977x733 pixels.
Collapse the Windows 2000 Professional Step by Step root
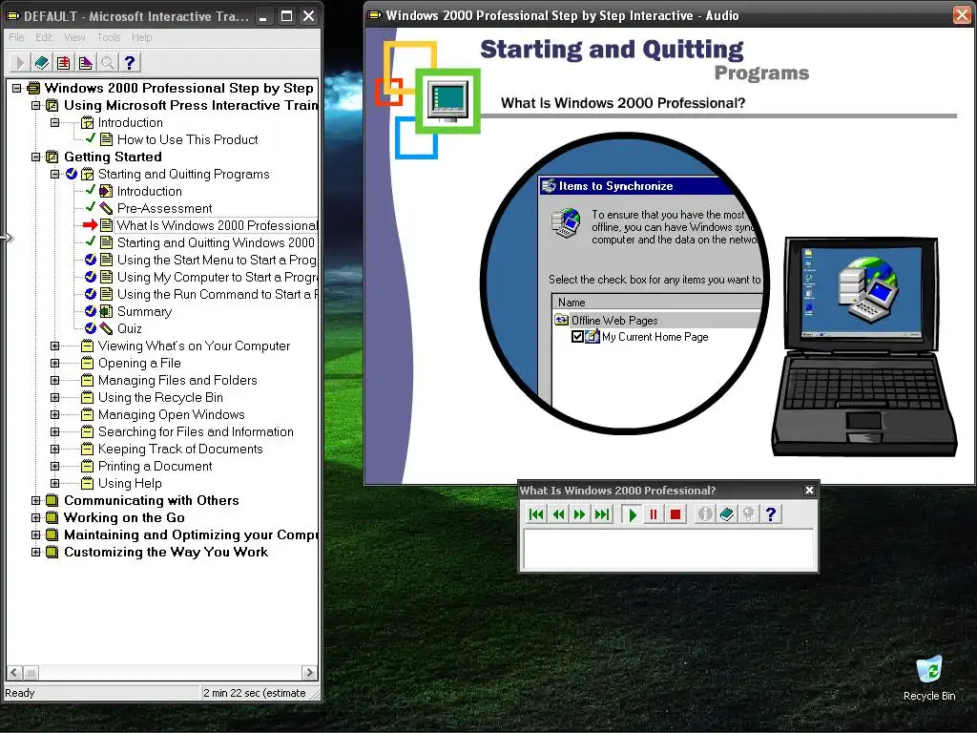pyautogui.click(x=17, y=88)
